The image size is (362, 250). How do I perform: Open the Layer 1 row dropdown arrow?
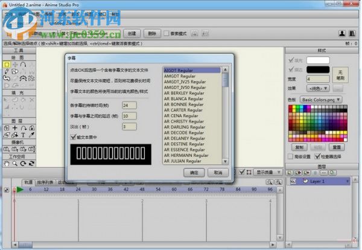point(348,182)
